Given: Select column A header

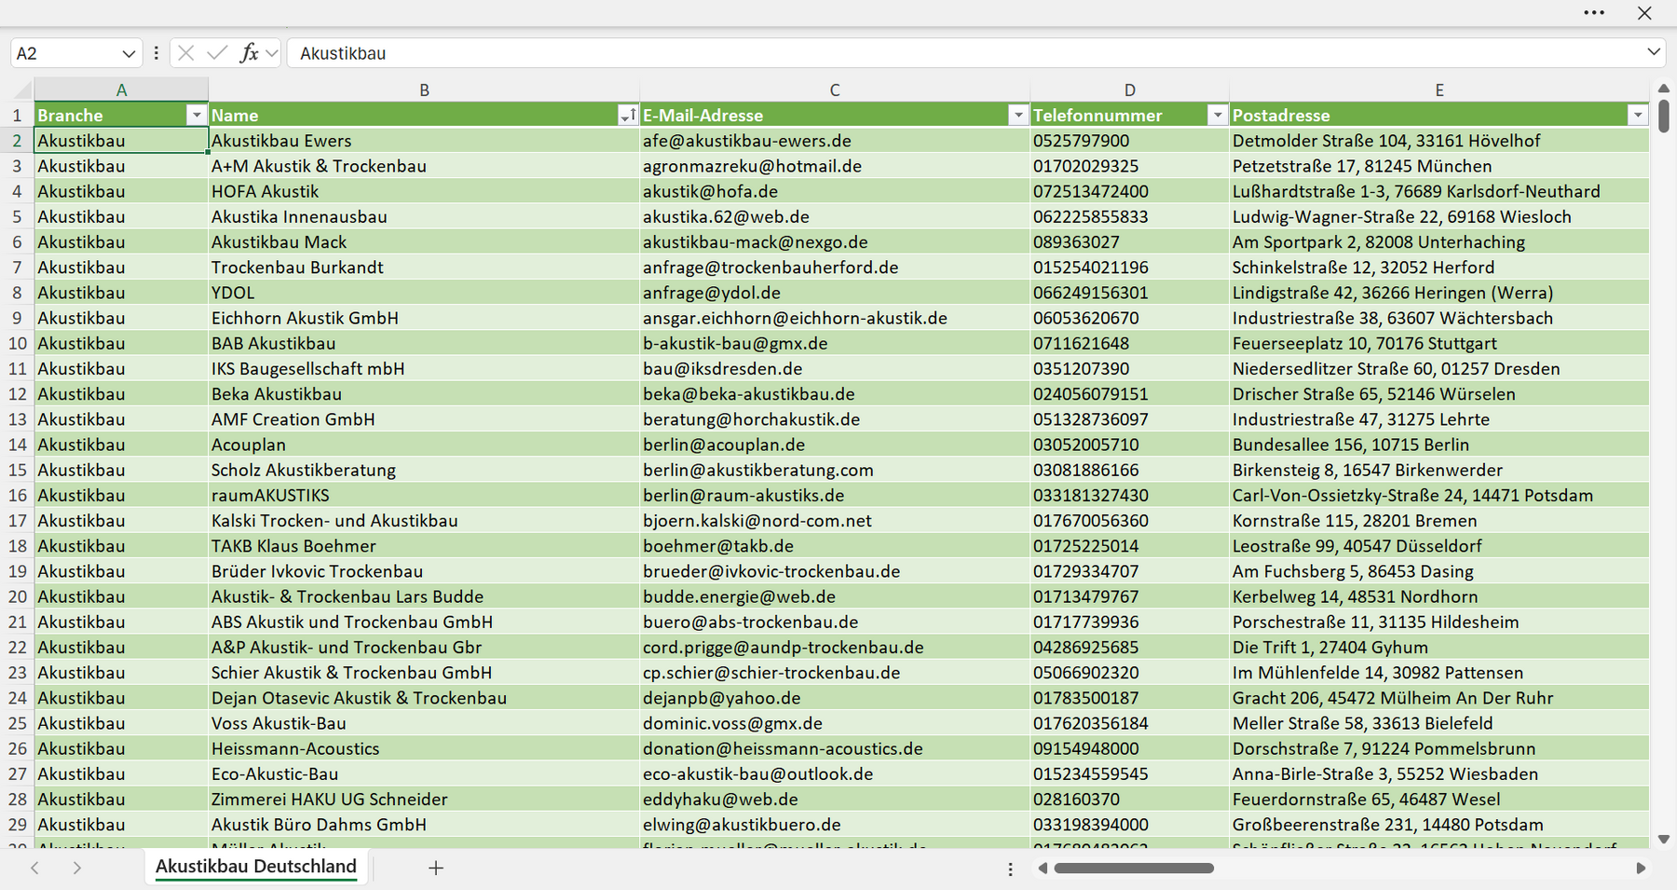Looking at the screenshot, I should [x=121, y=90].
